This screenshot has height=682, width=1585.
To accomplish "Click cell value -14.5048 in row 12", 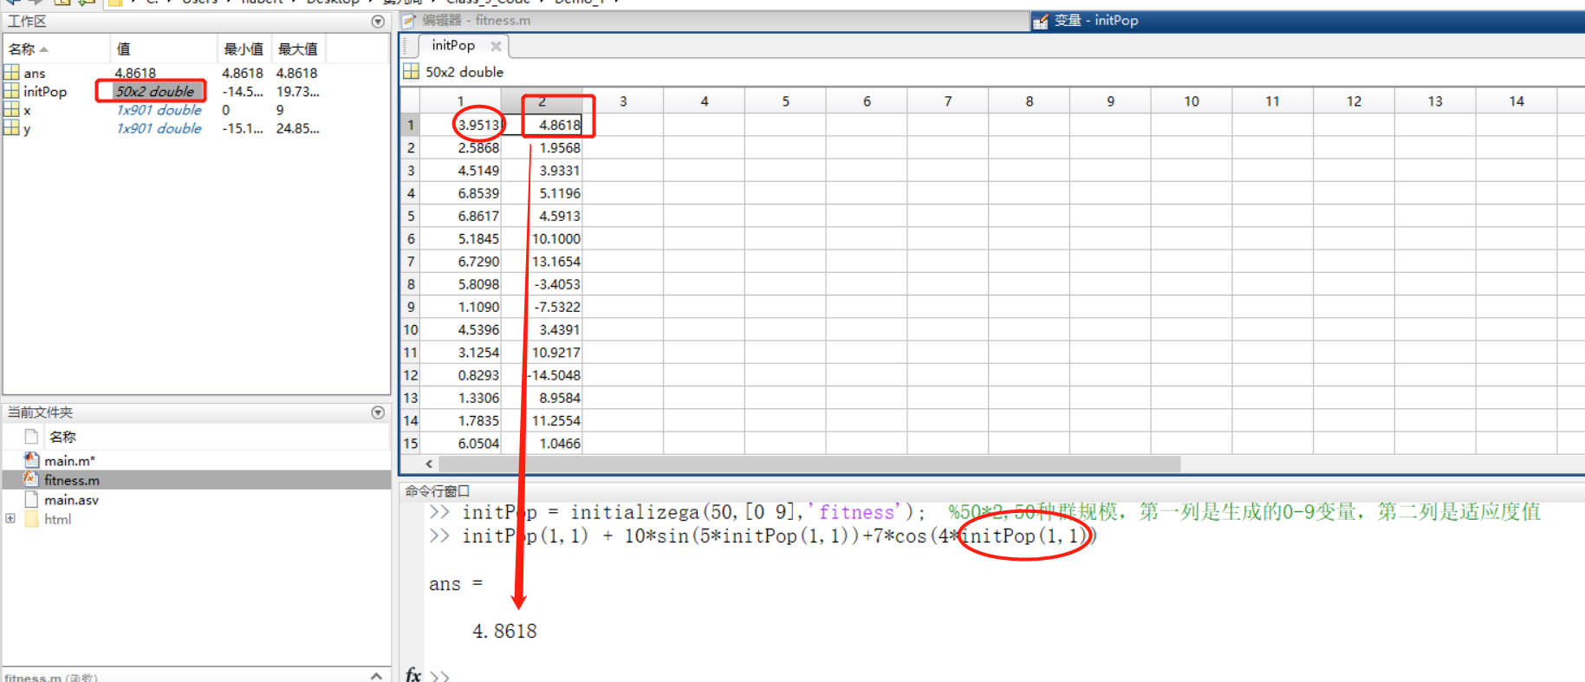I will click(x=555, y=375).
